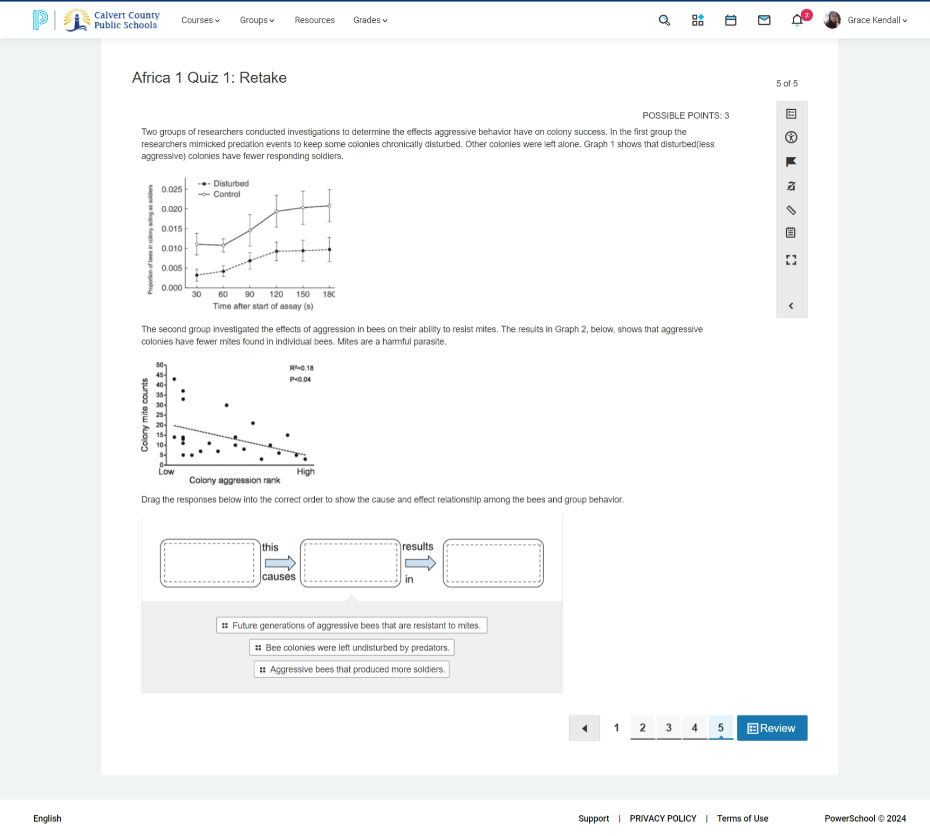The height and width of the screenshot is (836, 930).
Task: Click the '5 of 5' progress text
Action: [786, 84]
